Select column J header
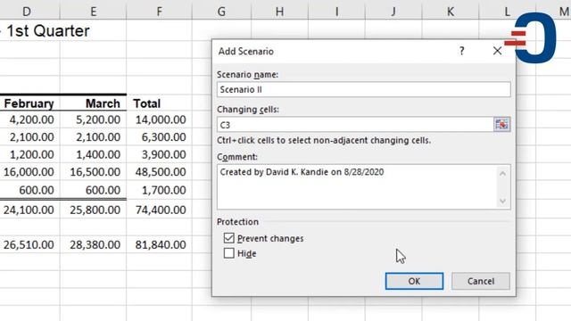Viewport: 571px width, 321px height. tap(393, 12)
